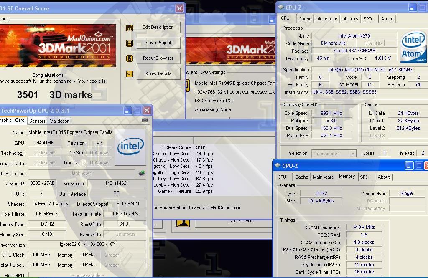This screenshot has width=428, height=278.
Task: Click the Cycle Time 12 clocks value
Action: click(x=364, y=265)
